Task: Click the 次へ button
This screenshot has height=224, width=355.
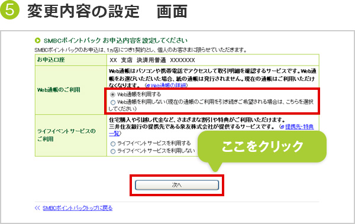Action: (x=177, y=185)
